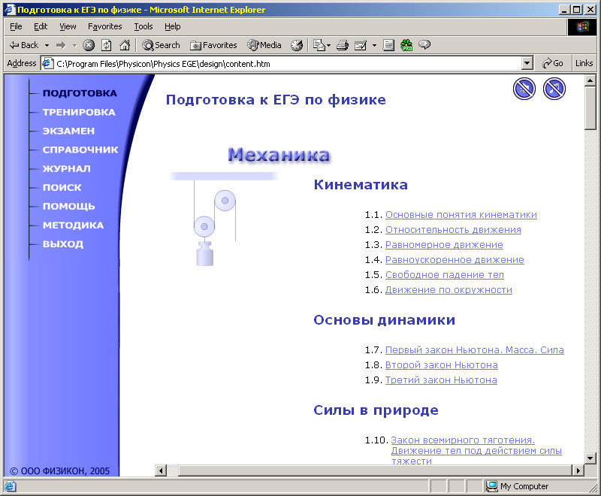Open the Media toolbar button
This screenshot has height=496, width=601.
coord(264,45)
